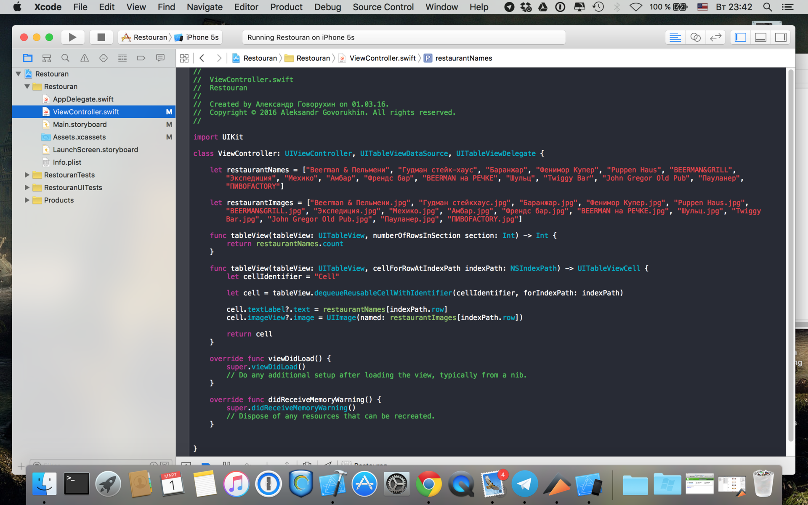This screenshot has width=808, height=505.
Task: Open the Symbol navigator
Action: 47,58
